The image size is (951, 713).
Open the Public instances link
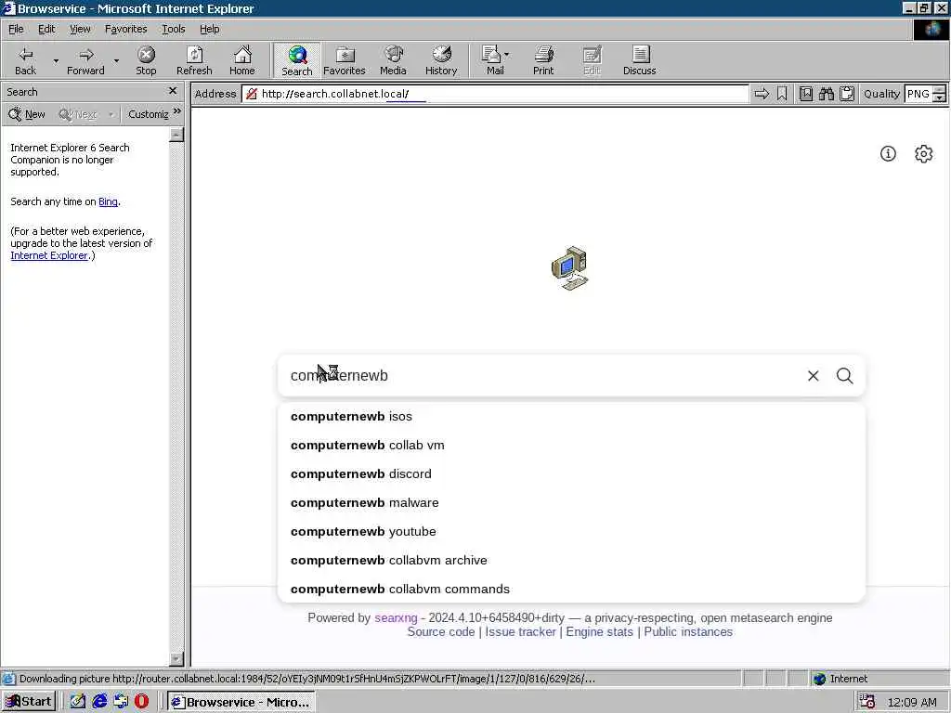click(688, 631)
